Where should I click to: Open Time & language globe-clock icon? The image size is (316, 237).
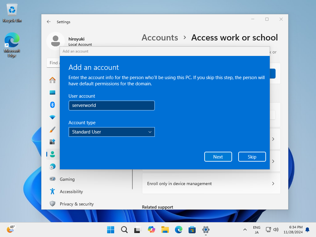(52, 167)
